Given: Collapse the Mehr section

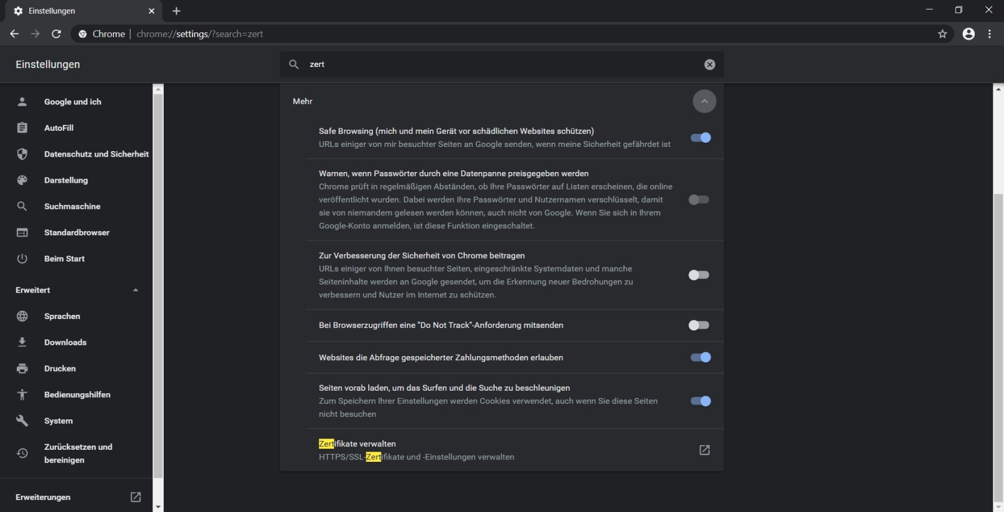Looking at the screenshot, I should 705,101.
